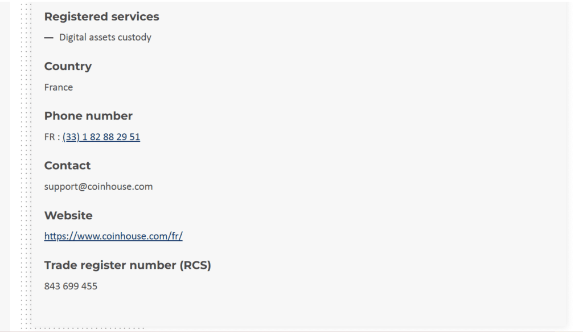The height and width of the screenshot is (332, 583).
Task: Click the support@coinhouse.com email address
Action: [98, 186]
